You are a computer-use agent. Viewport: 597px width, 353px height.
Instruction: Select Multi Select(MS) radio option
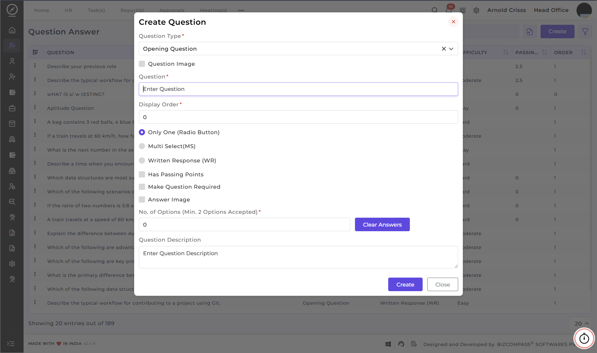click(x=142, y=146)
